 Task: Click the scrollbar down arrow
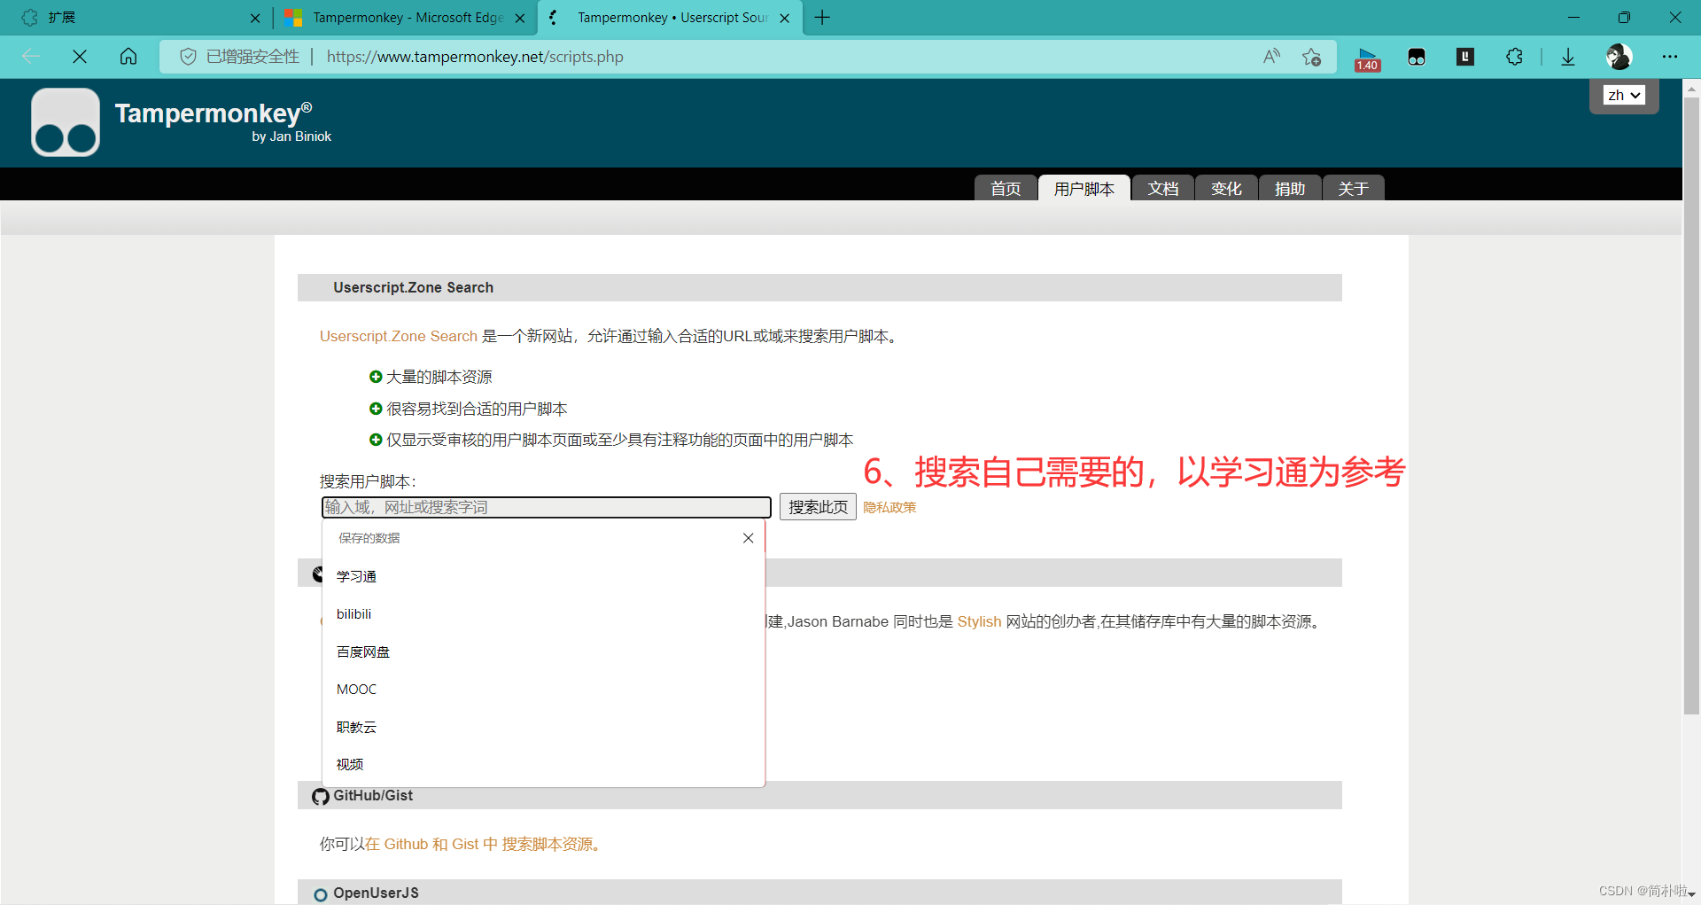point(1691,896)
